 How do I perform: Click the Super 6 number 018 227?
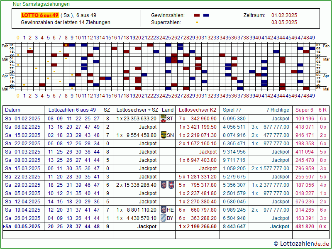[305, 193]
